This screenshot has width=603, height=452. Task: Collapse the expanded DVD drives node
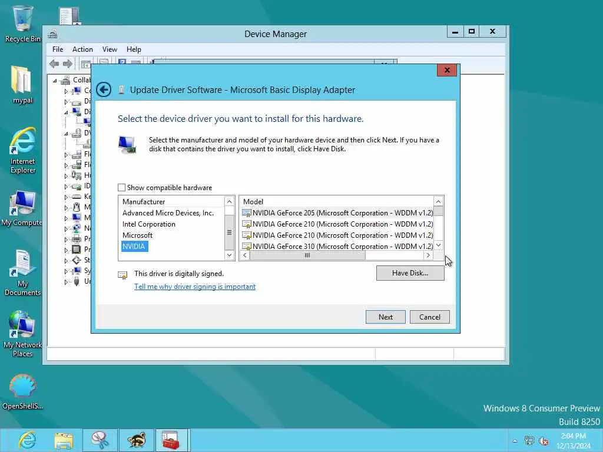click(66, 134)
